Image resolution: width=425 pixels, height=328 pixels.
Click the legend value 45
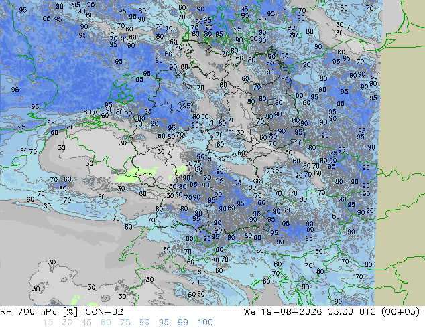pyautogui.click(x=86, y=323)
